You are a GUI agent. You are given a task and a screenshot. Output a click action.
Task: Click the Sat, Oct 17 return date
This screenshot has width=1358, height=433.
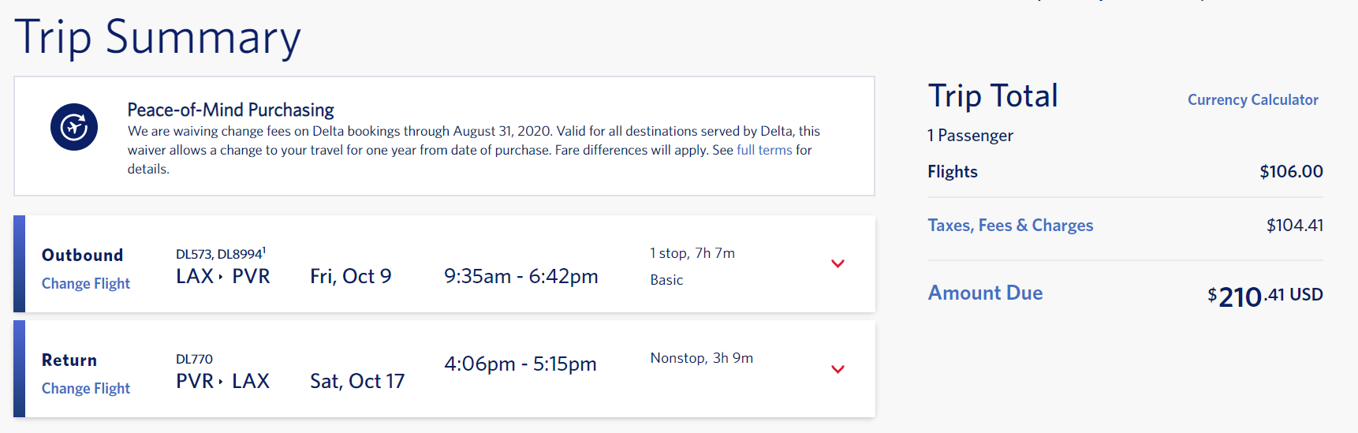(x=356, y=381)
